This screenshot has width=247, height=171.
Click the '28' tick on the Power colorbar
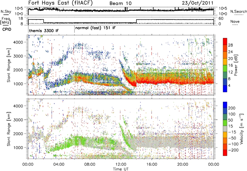(x=230, y=45)
